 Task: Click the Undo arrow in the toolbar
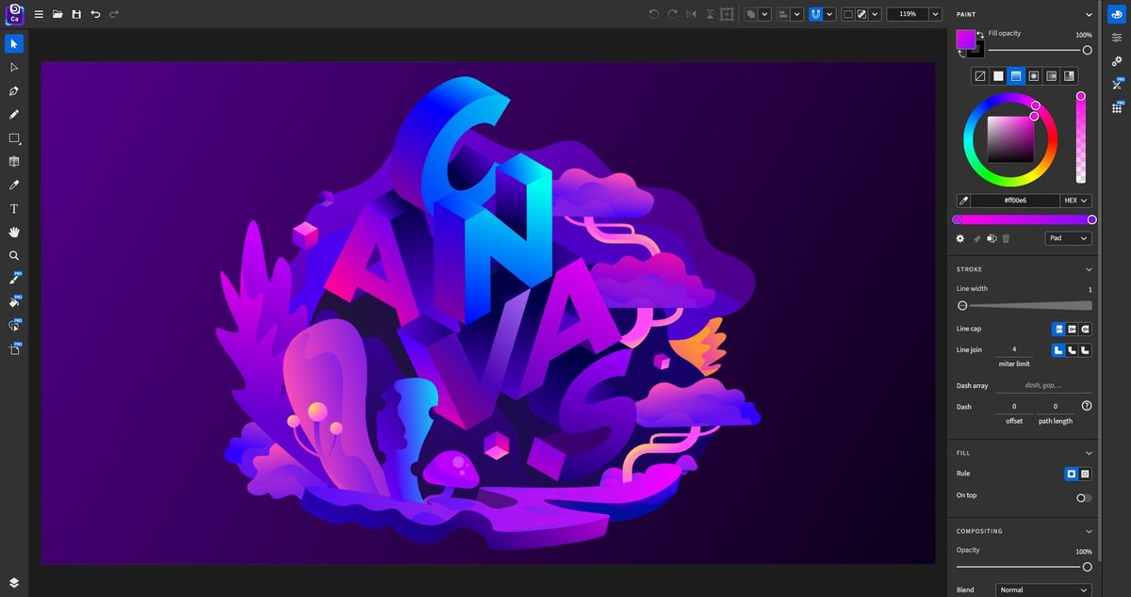point(94,14)
